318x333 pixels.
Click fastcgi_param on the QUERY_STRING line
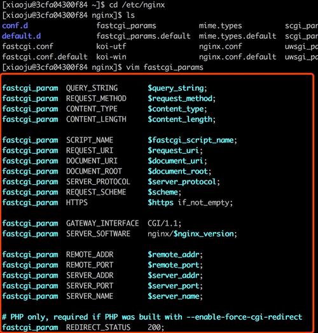[30, 88]
